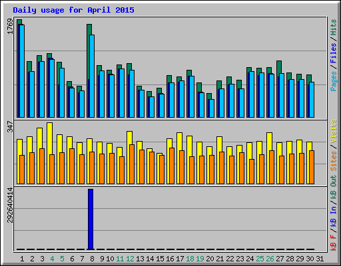Image resolution: width=341 pixels, height=266 pixels.
Task: Click the tall blue kB In bar for day 8
Action: pos(91,219)
